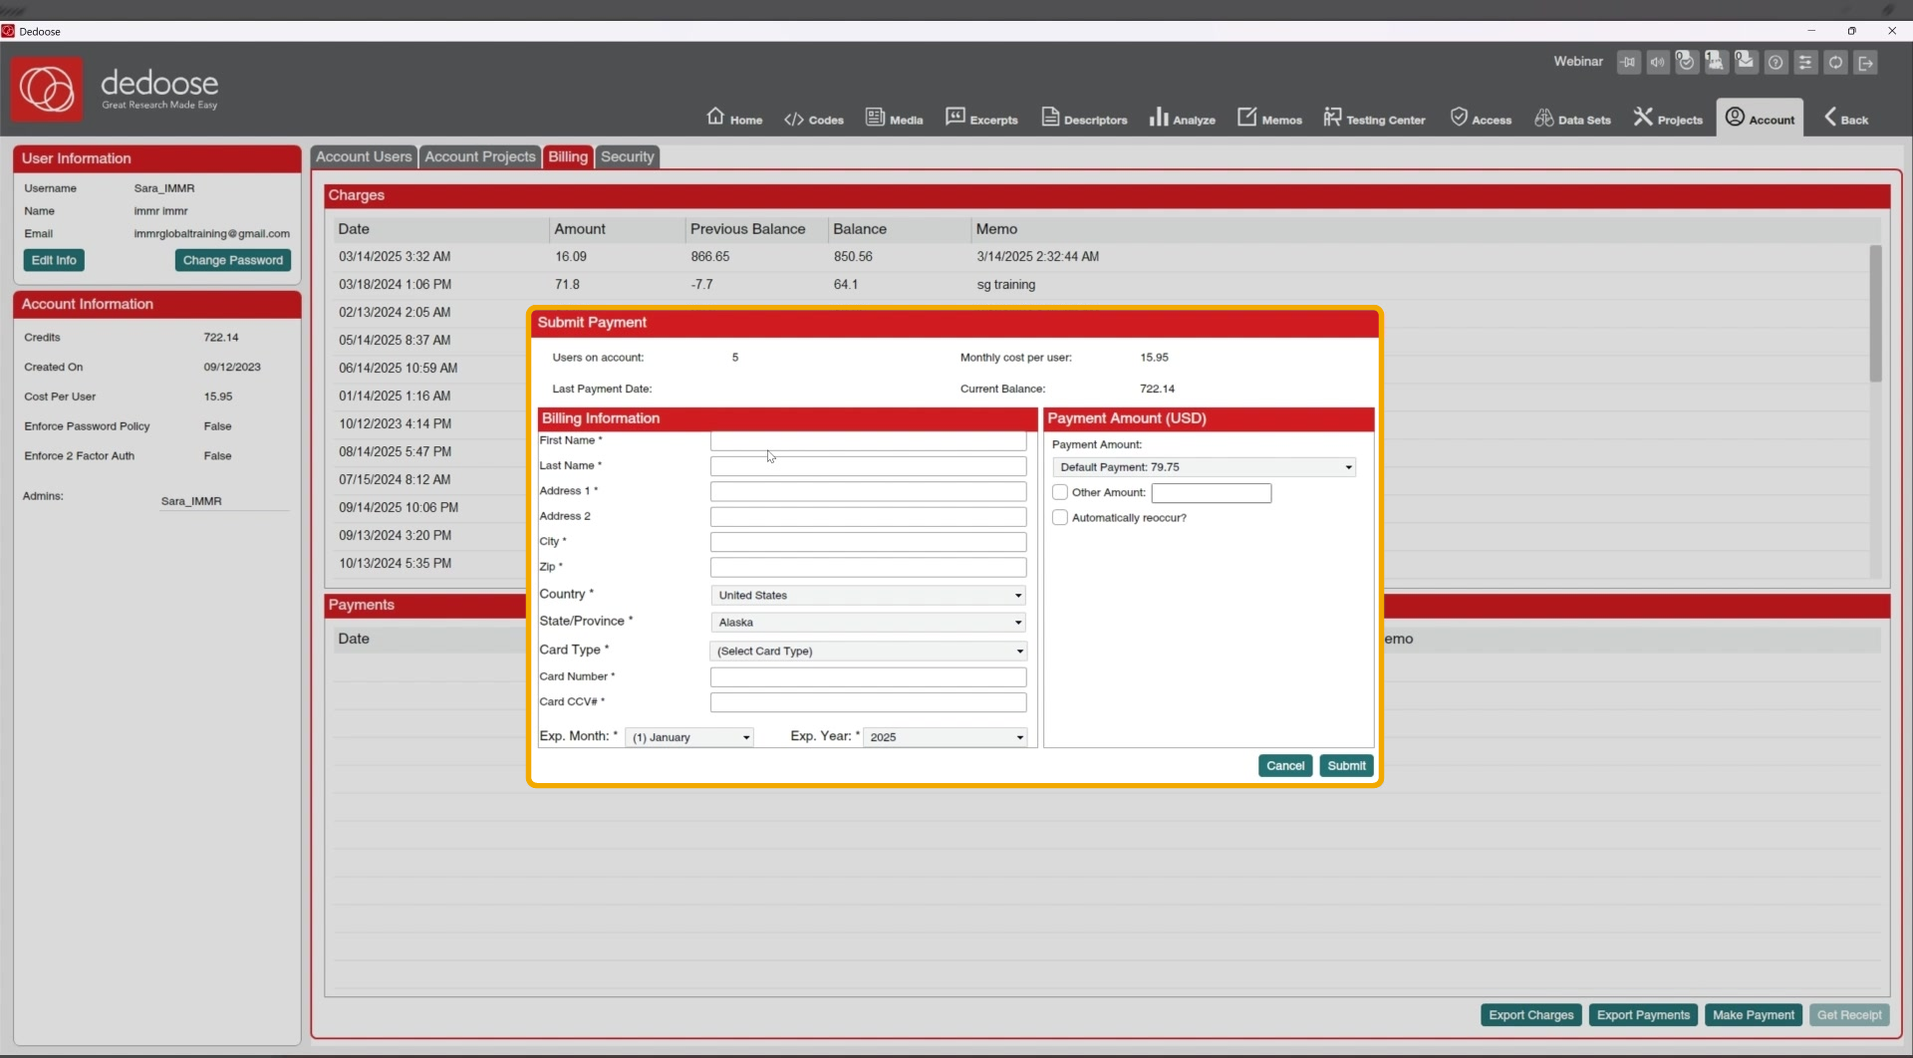The width and height of the screenshot is (1913, 1058).
Task: Click the Edit Info button
Action: (54, 260)
